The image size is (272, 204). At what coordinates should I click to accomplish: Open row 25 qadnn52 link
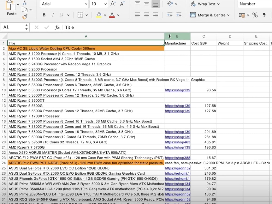pyautogui.click(x=178, y=168)
